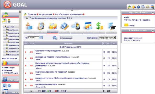Open the calendar date picker icon
155x94 pixels.
click(41, 38)
